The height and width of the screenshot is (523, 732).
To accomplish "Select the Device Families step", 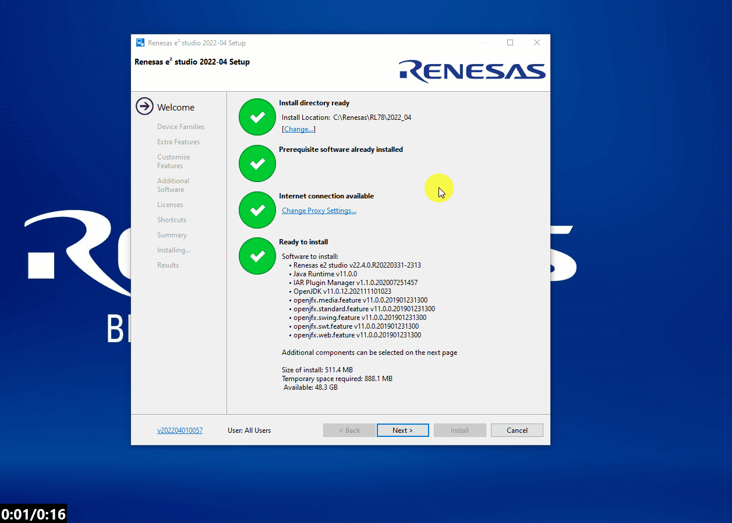I will pos(181,127).
